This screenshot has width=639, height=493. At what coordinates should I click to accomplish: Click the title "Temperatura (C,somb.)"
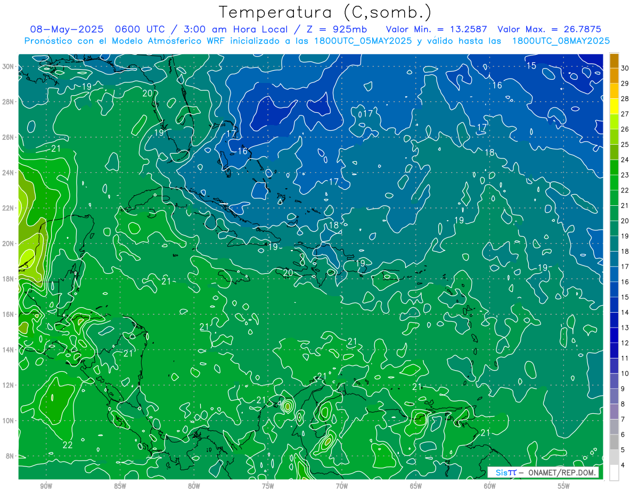tap(325, 12)
